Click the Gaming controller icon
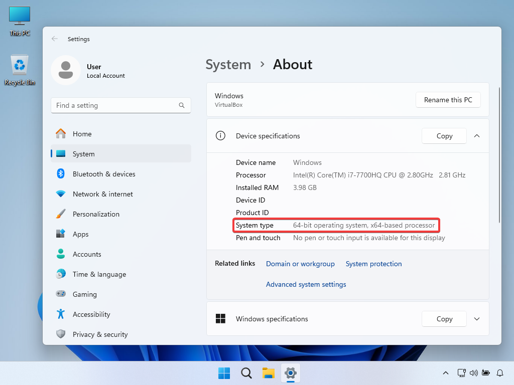This screenshot has width=514, height=385. 61,294
